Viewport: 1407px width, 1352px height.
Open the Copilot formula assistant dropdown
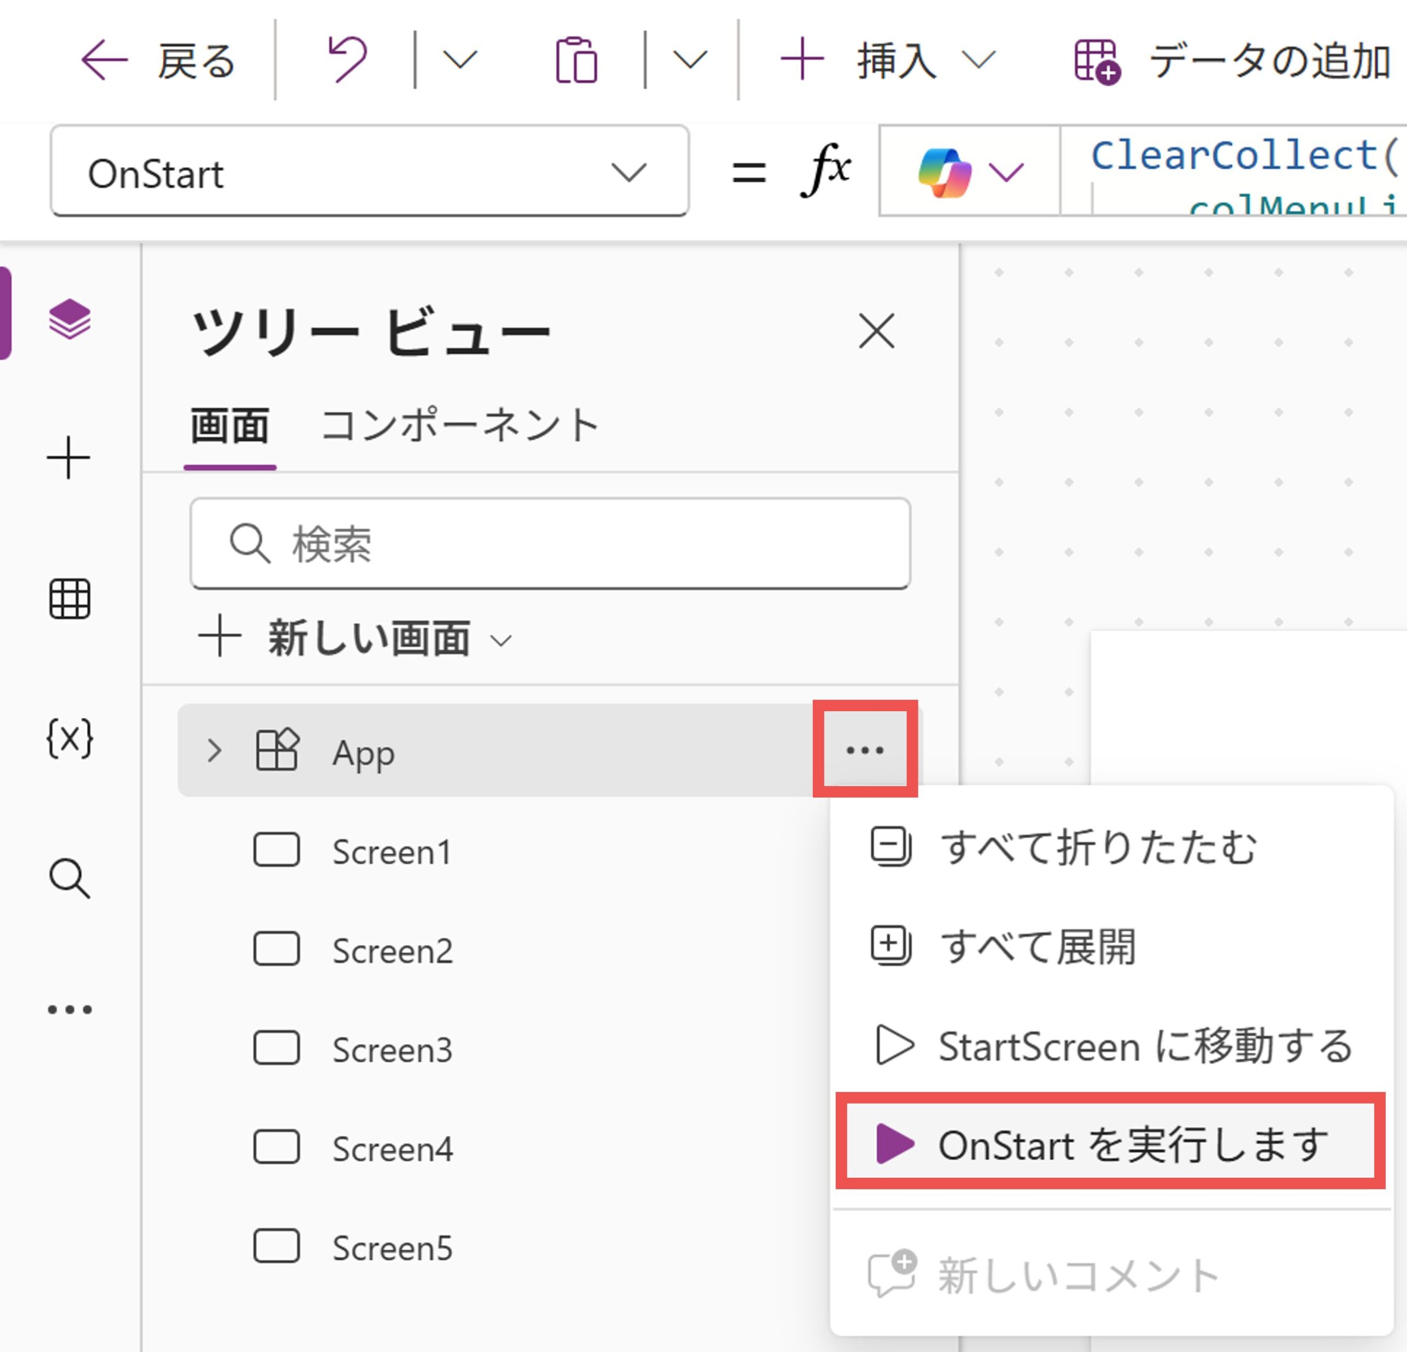pyautogui.click(x=970, y=171)
